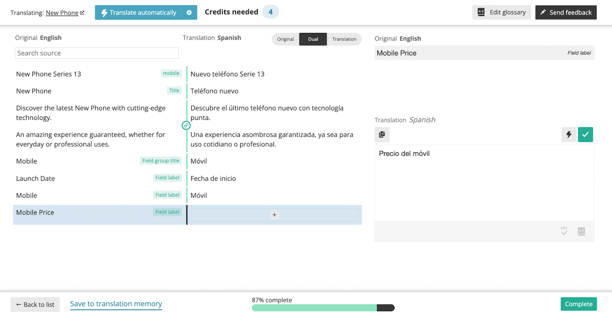Click the 'Field group title' tag

click(x=161, y=161)
